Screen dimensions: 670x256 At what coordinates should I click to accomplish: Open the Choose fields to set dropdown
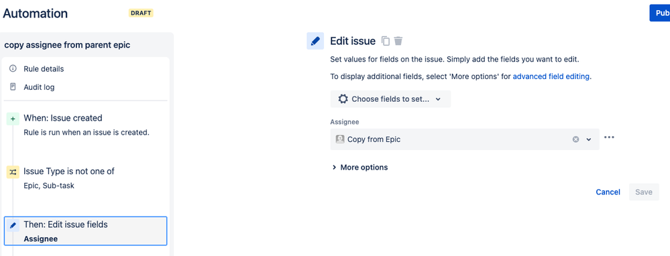[390, 99]
